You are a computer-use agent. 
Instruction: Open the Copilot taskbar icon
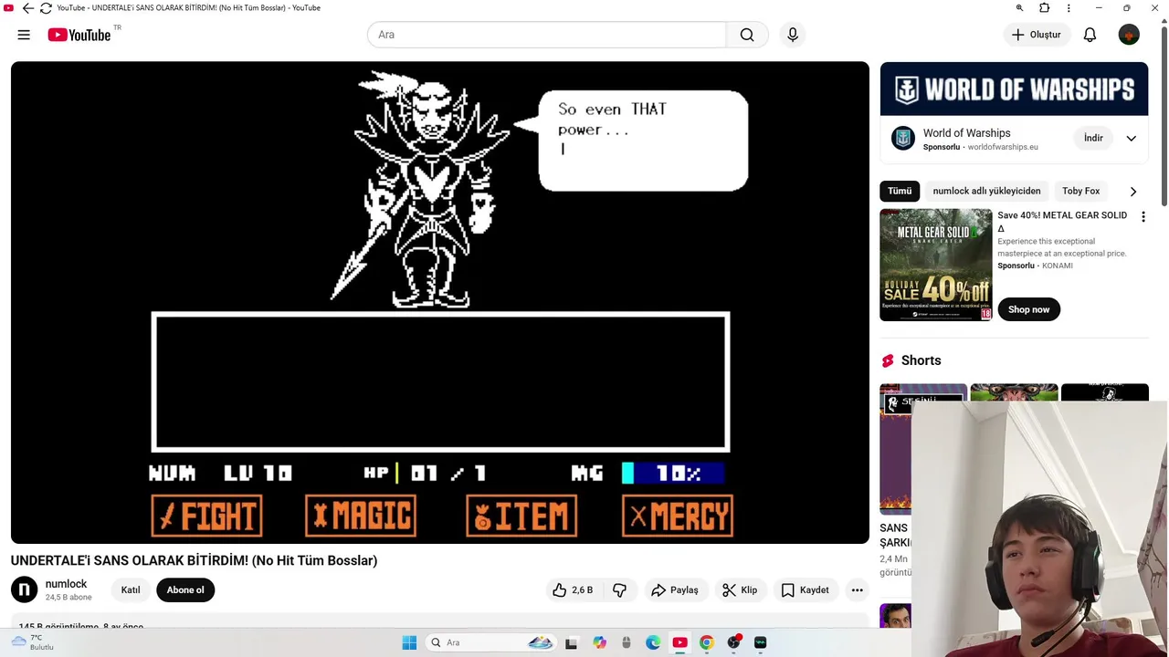(x=599, y=642)
